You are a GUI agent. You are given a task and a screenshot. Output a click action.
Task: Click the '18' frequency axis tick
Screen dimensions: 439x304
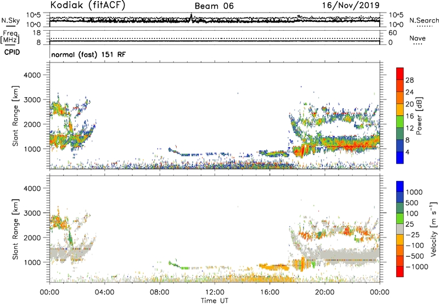click(37, 33)
